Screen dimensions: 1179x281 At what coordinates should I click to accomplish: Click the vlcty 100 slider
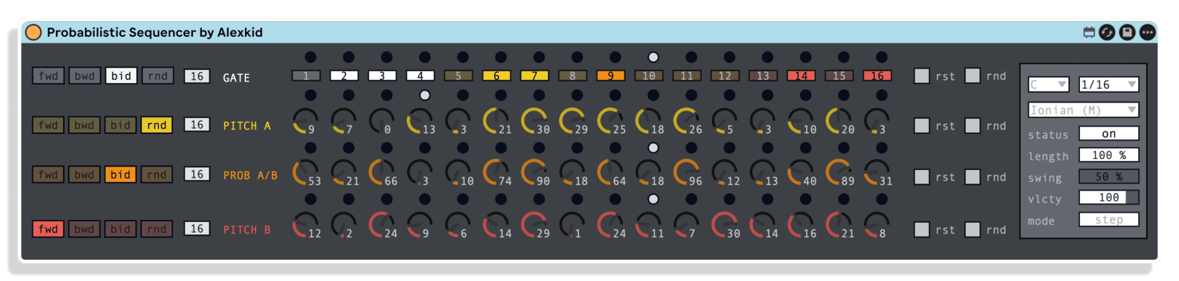(x=1109, y=198)
